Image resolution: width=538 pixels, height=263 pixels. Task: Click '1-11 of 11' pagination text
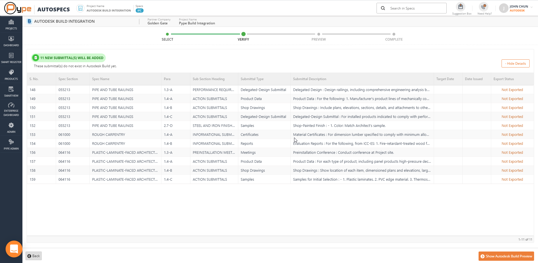click(525, 239)
